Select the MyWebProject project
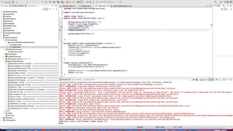Screen dimensions: 233x131 [11, 26]
